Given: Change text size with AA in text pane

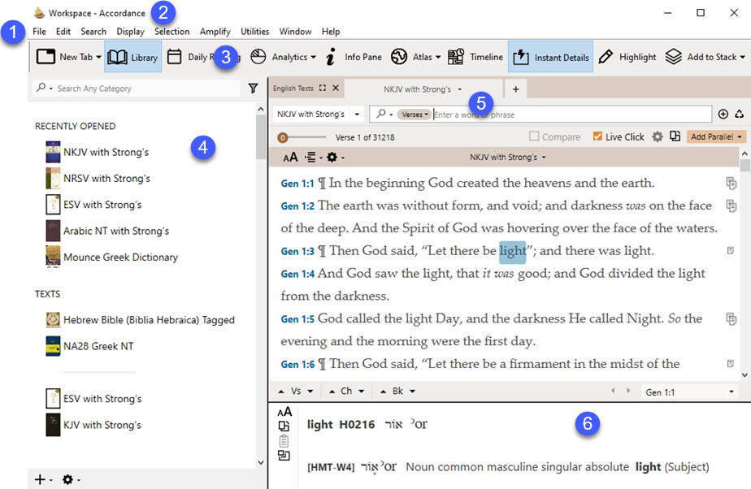Looking at the screenshot, I should click(x=290, y=157).
